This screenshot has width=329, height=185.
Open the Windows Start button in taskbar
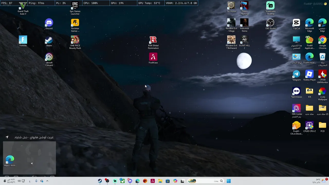point(229,181)
